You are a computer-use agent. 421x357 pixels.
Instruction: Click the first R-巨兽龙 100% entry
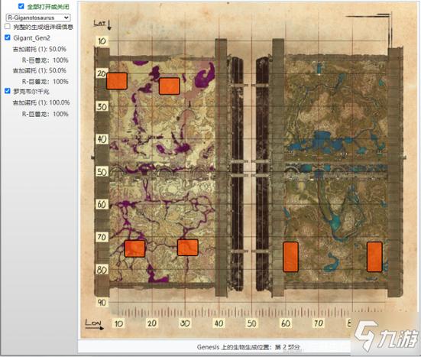pos(45,60)
